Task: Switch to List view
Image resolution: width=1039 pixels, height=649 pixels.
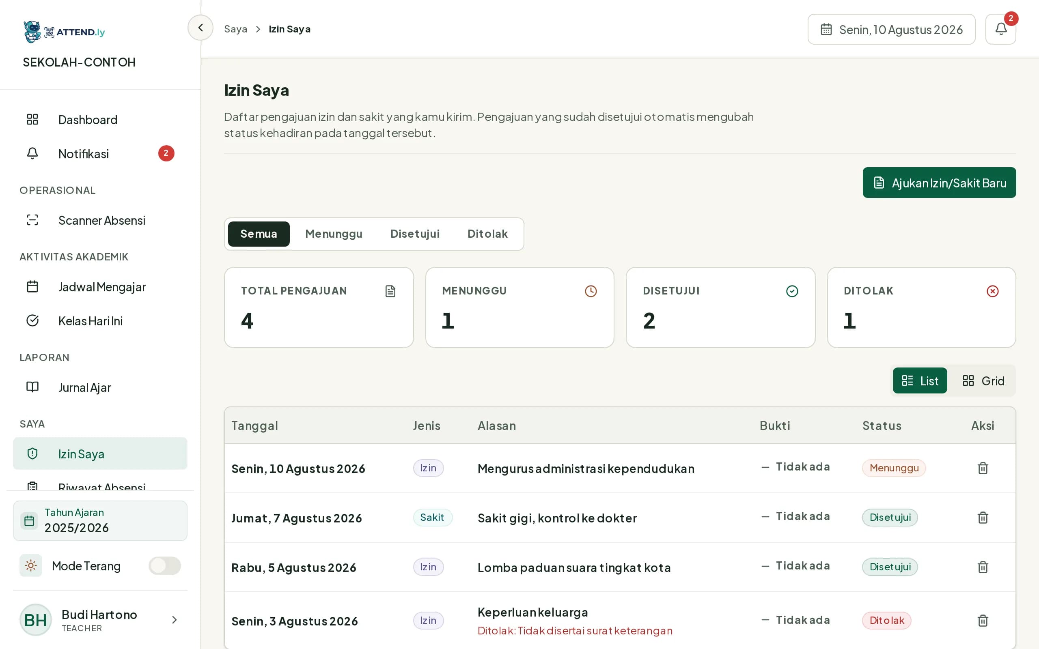Action: 920,381
